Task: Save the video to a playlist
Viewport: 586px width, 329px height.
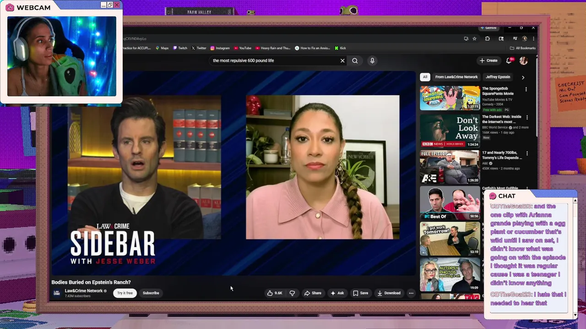Action: (360, 293)
